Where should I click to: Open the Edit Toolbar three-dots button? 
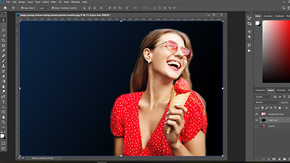[3, 127]
